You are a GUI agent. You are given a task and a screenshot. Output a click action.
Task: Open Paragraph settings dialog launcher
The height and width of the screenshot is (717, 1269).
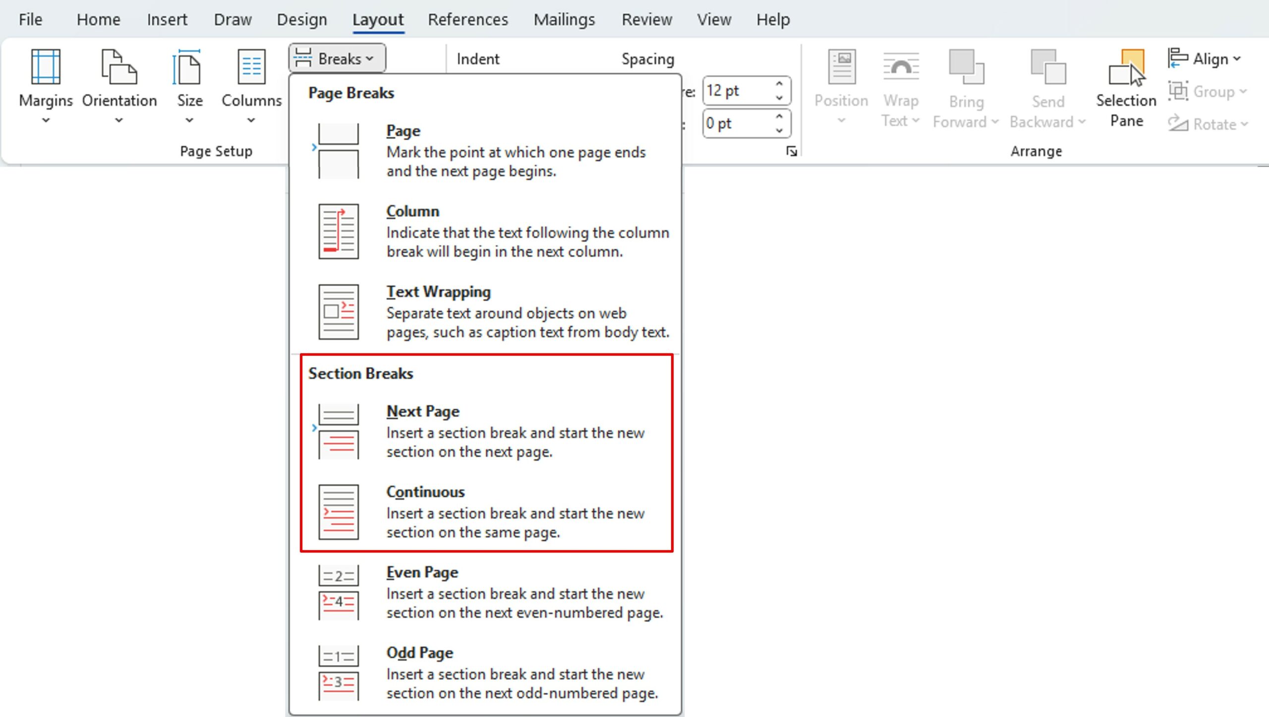(791, 152)
